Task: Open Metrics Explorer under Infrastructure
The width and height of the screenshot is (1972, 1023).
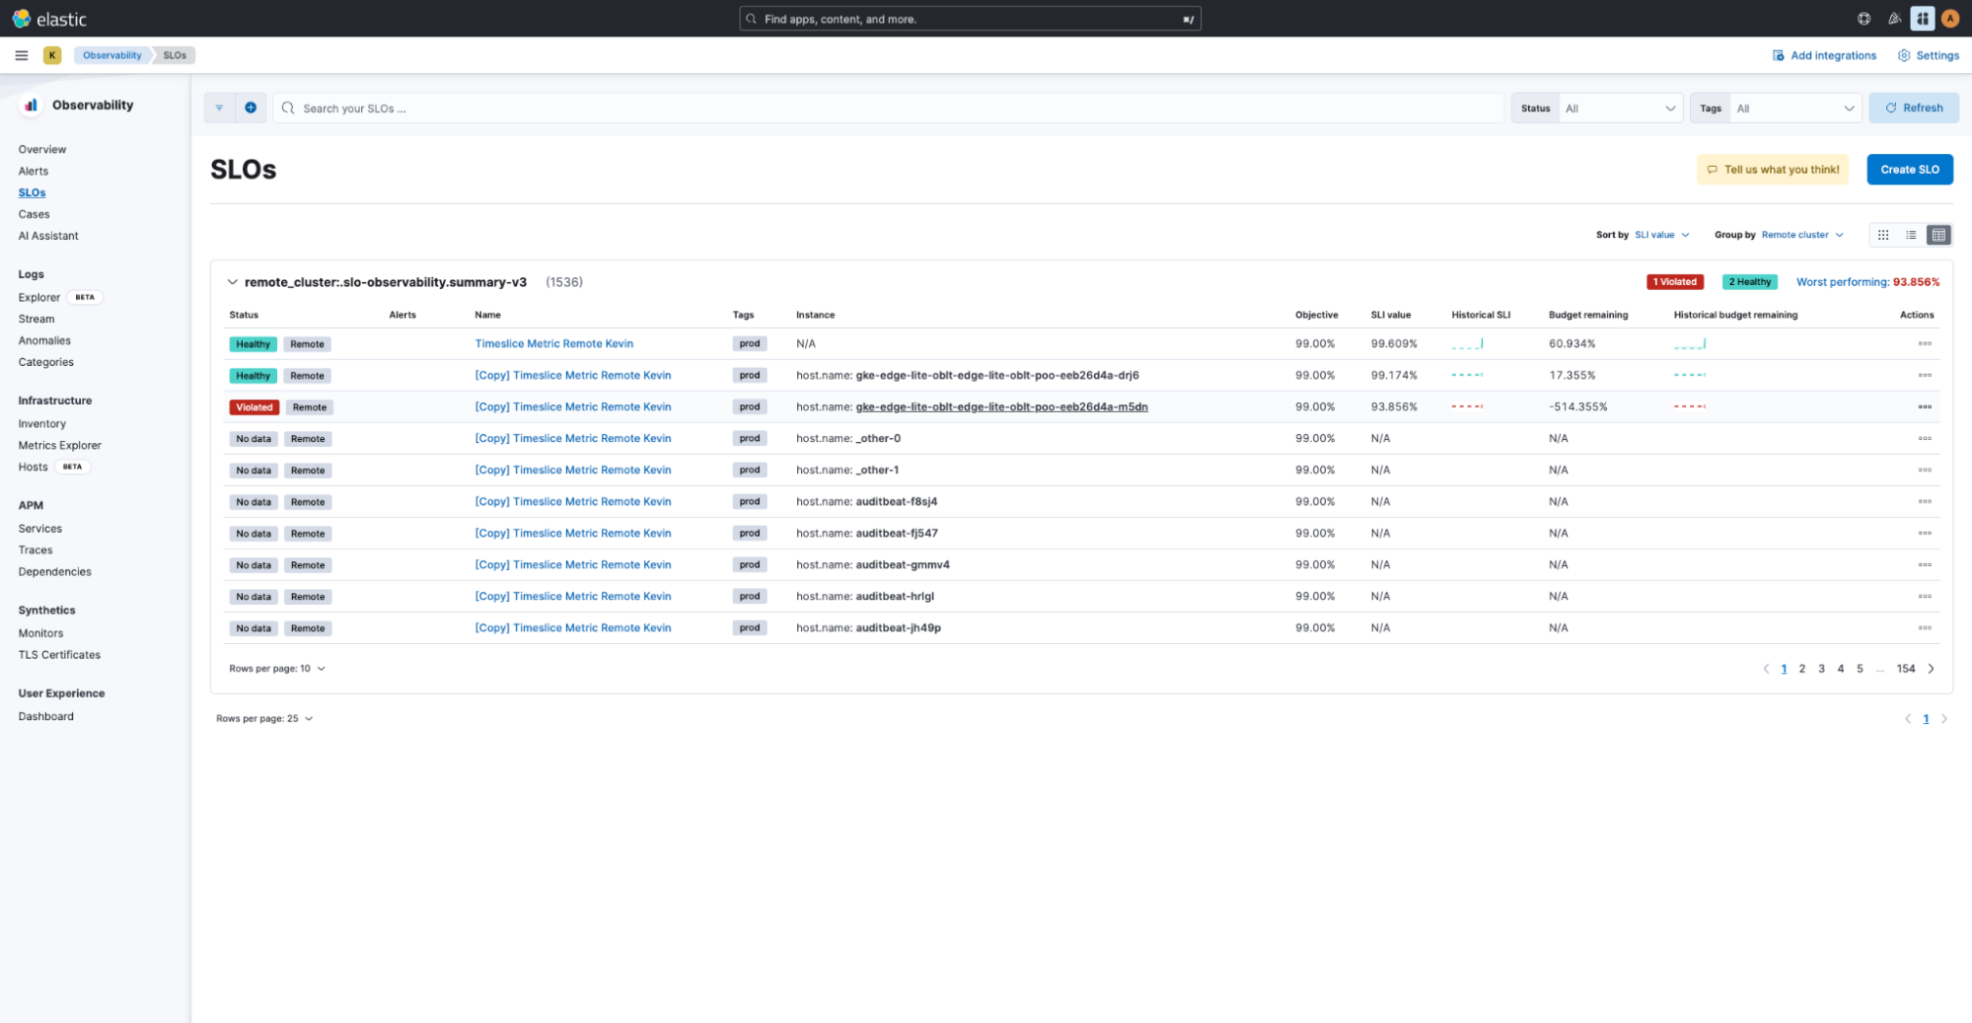Action: pyautogui.click(x=59, y=445)
